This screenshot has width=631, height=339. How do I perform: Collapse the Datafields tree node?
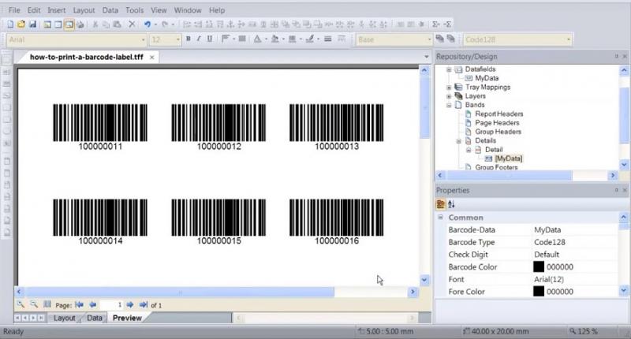click(x=449, y=69)
